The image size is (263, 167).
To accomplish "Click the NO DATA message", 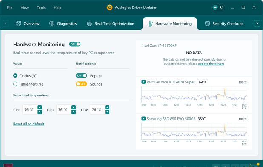I will pyautogui.click(x=194, y=53).
